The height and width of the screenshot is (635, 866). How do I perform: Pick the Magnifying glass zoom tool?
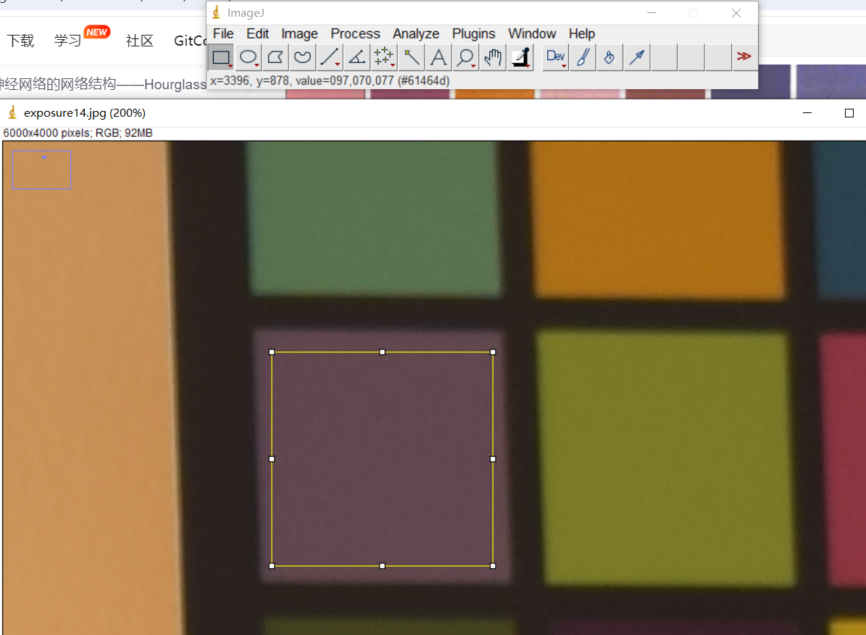coord(465,57)
